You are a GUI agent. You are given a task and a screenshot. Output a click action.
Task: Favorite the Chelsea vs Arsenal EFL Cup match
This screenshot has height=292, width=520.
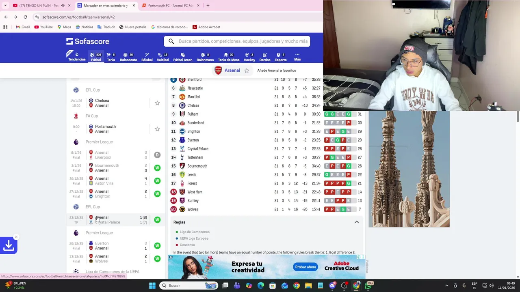coord(157,103)
